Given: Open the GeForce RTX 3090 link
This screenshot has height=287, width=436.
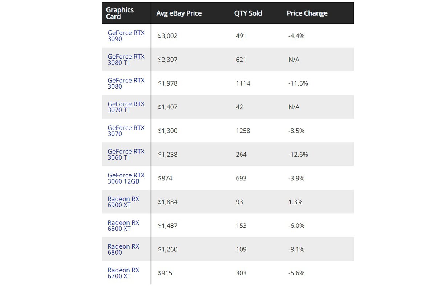Looking at the screenshot, I should point(126,36).
